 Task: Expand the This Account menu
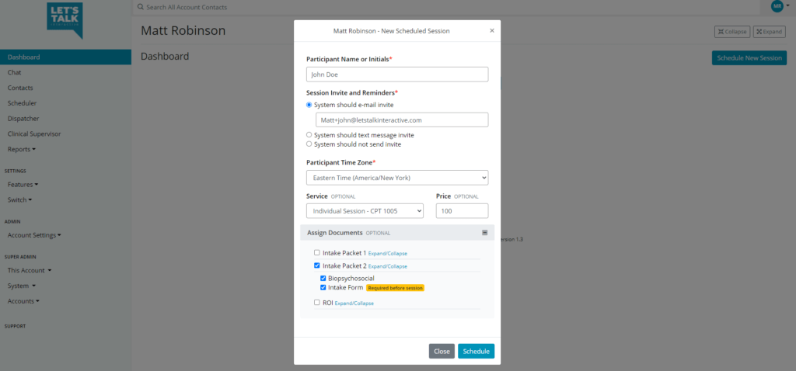pyautogui.click(x=30, y=271)
